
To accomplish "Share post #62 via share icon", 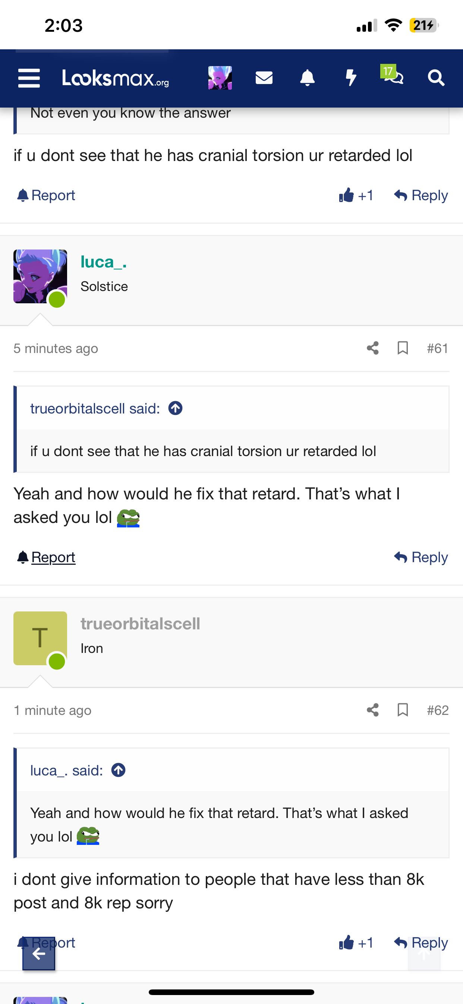I will (373, 710).
